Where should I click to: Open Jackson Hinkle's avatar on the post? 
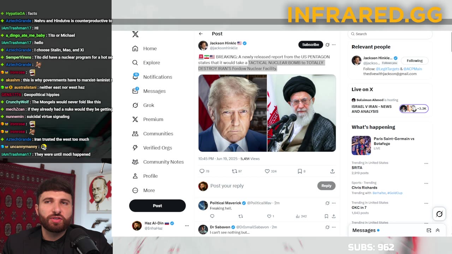203,46
